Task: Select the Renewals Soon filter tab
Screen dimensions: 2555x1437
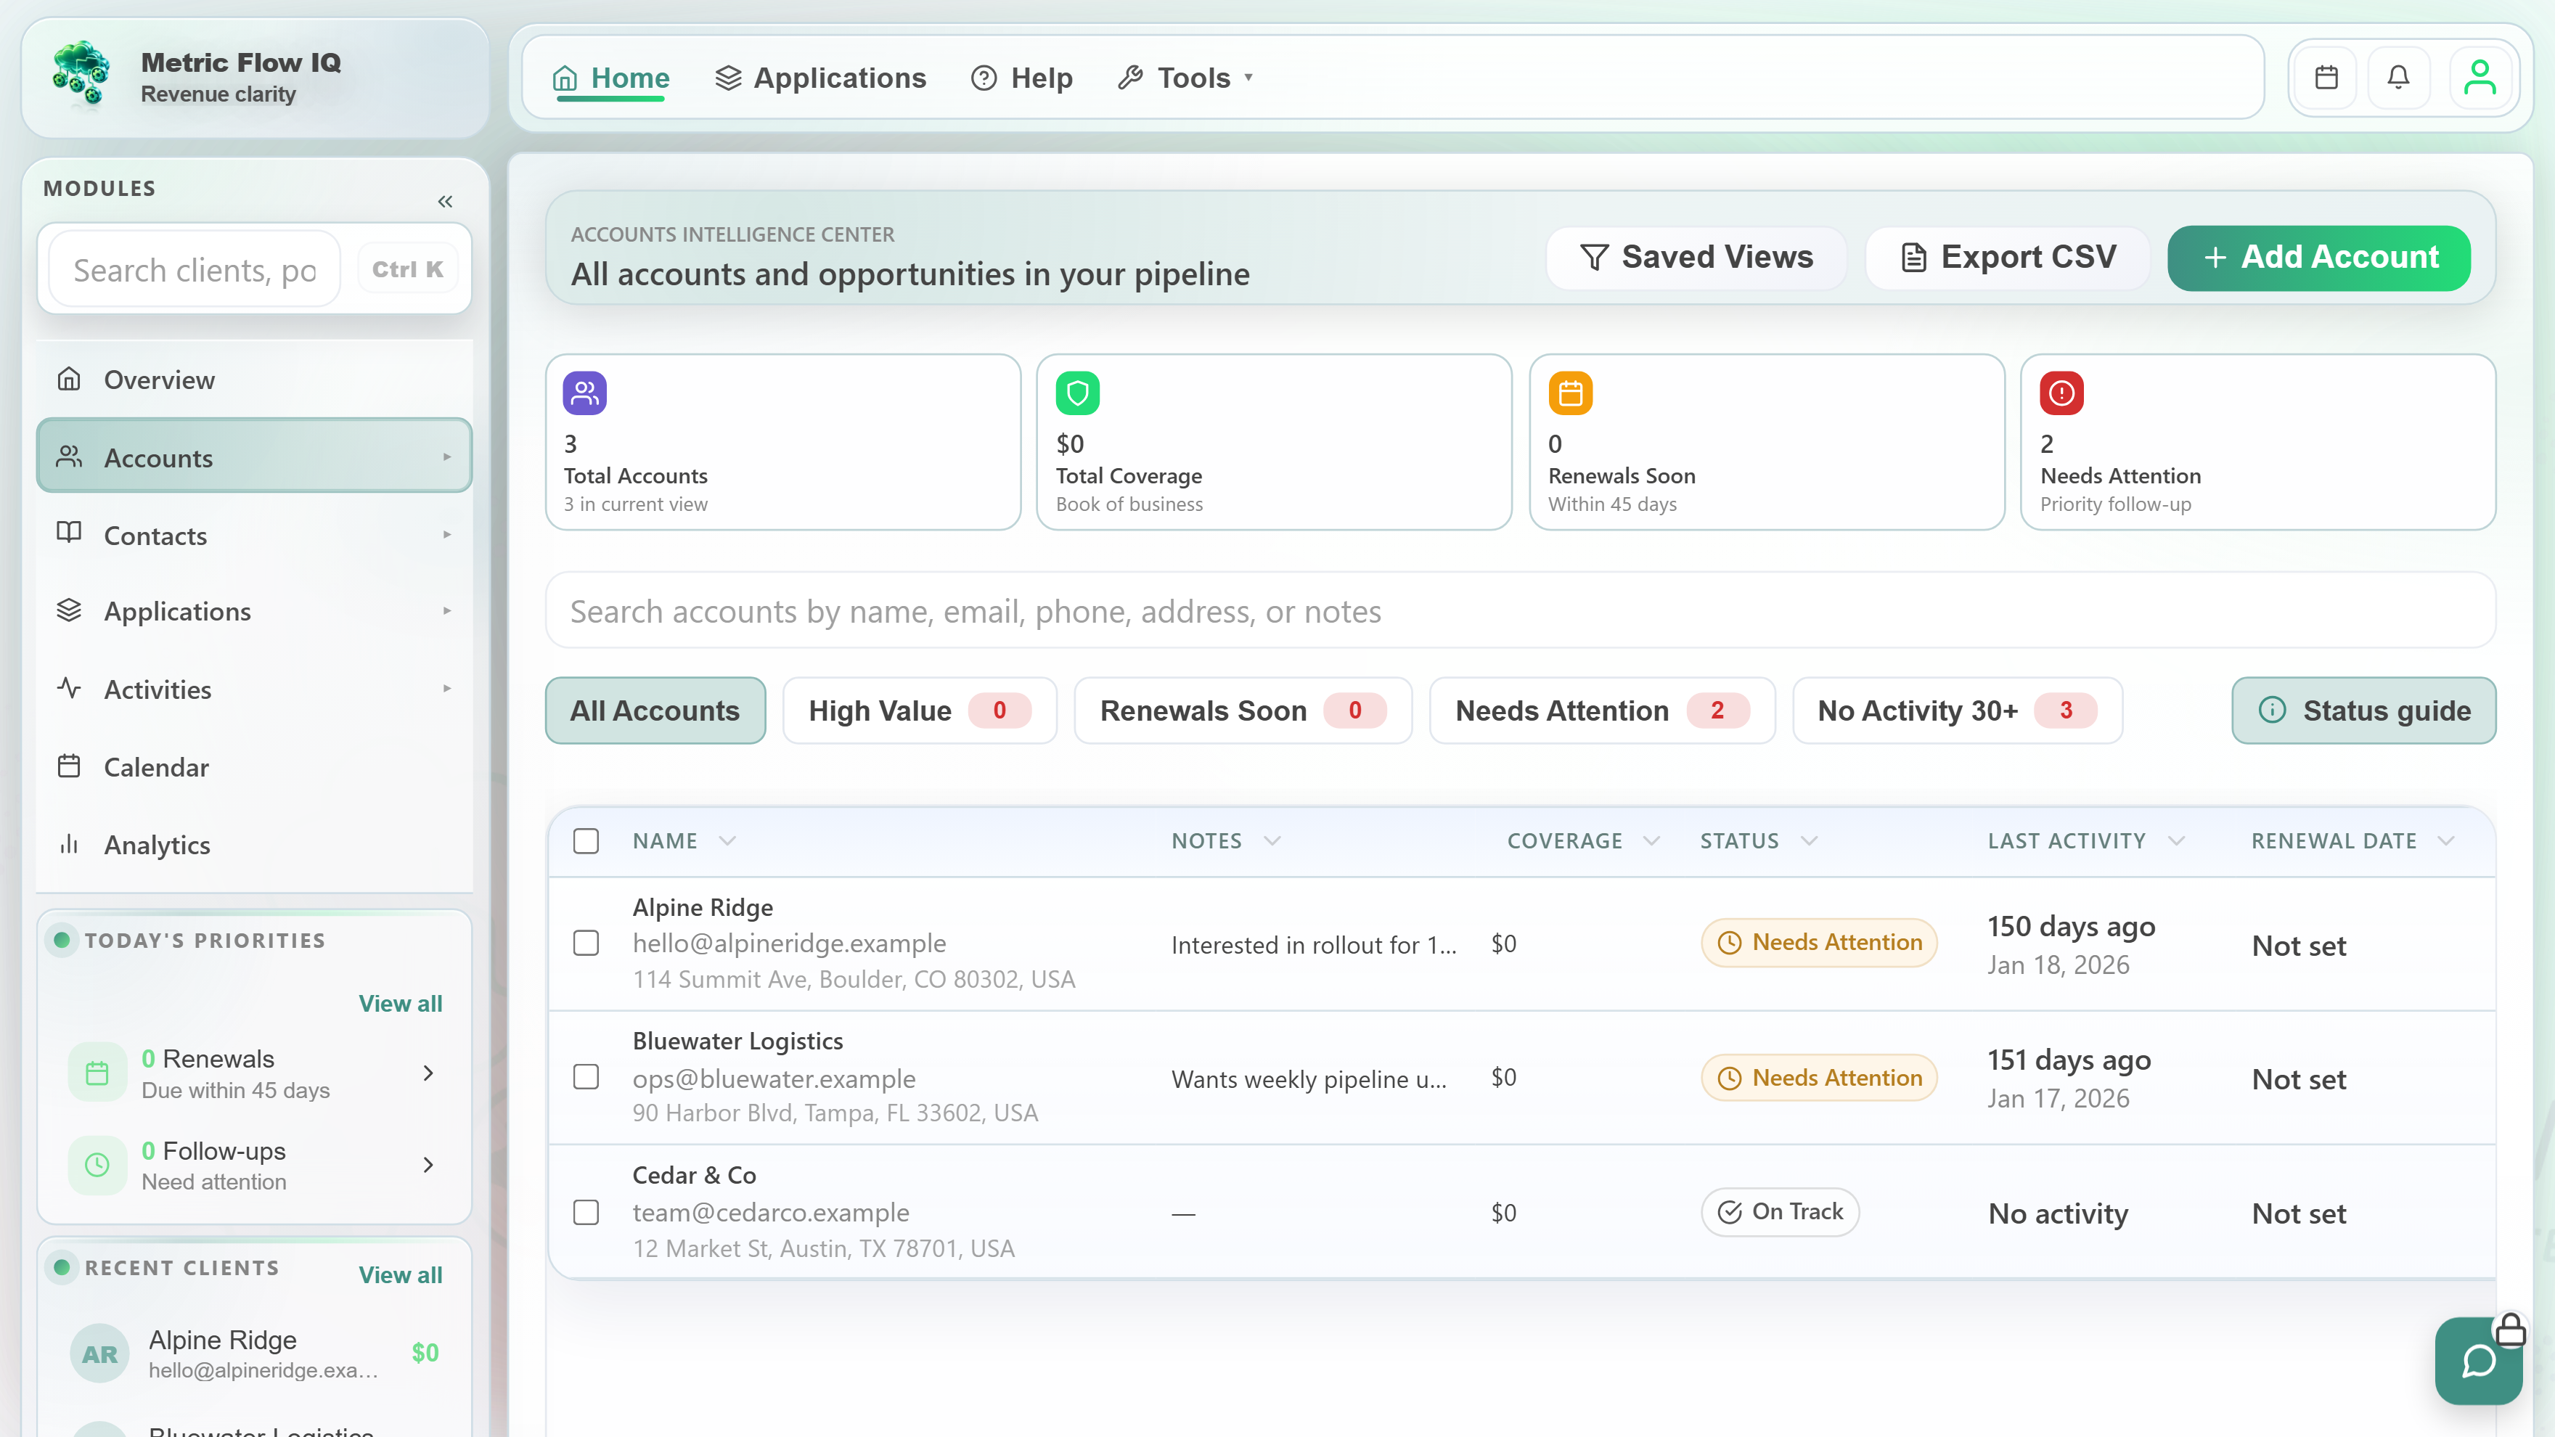Action: (1243, 710)
